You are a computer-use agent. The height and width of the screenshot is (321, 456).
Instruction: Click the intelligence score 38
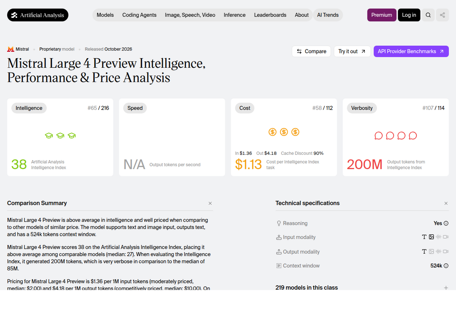coord(19,164)
